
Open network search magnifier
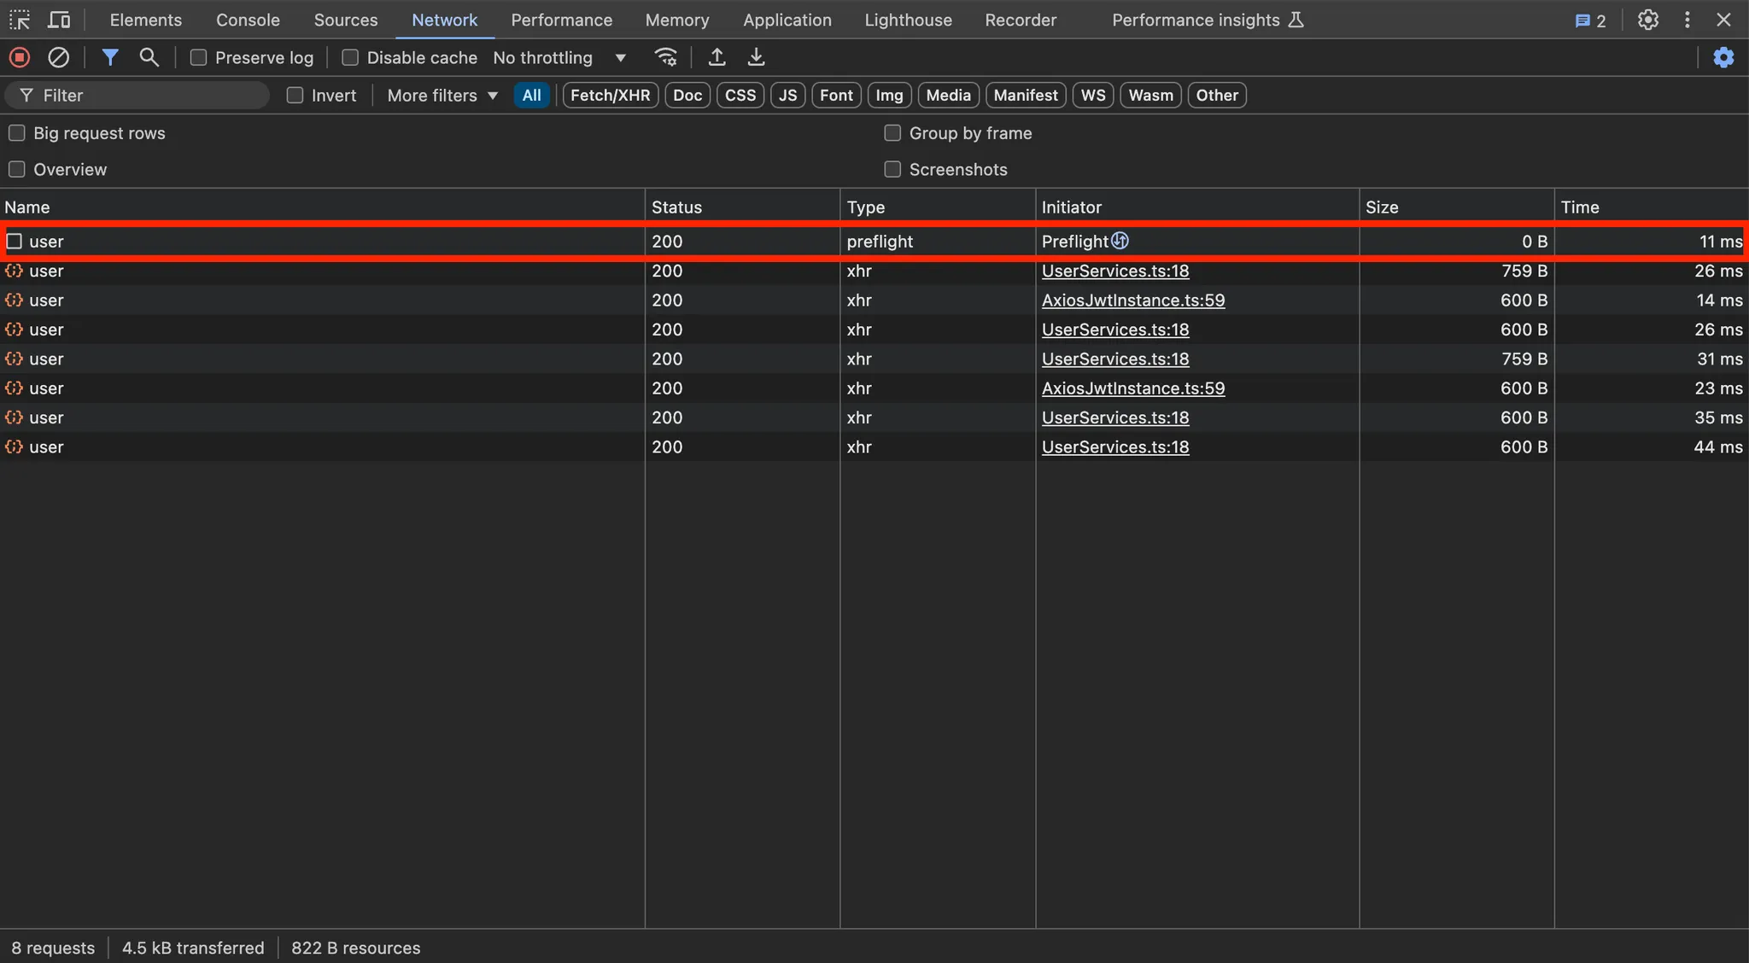click(149, 57)
